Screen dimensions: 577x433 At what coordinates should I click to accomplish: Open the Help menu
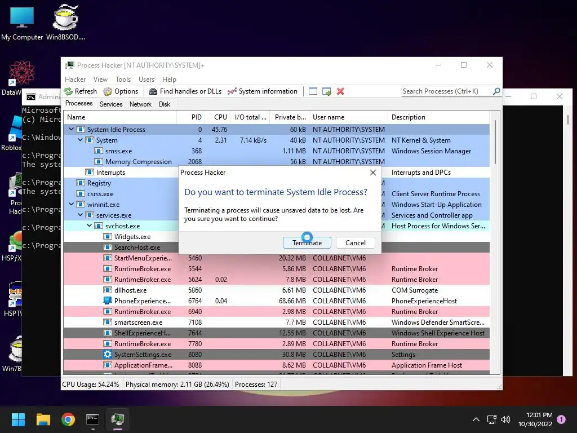169,79
